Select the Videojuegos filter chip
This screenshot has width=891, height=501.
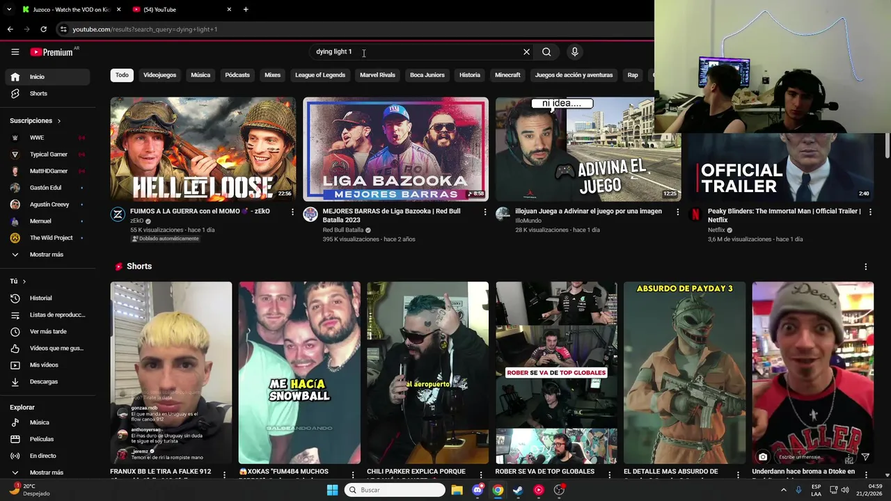pos(159,75)
